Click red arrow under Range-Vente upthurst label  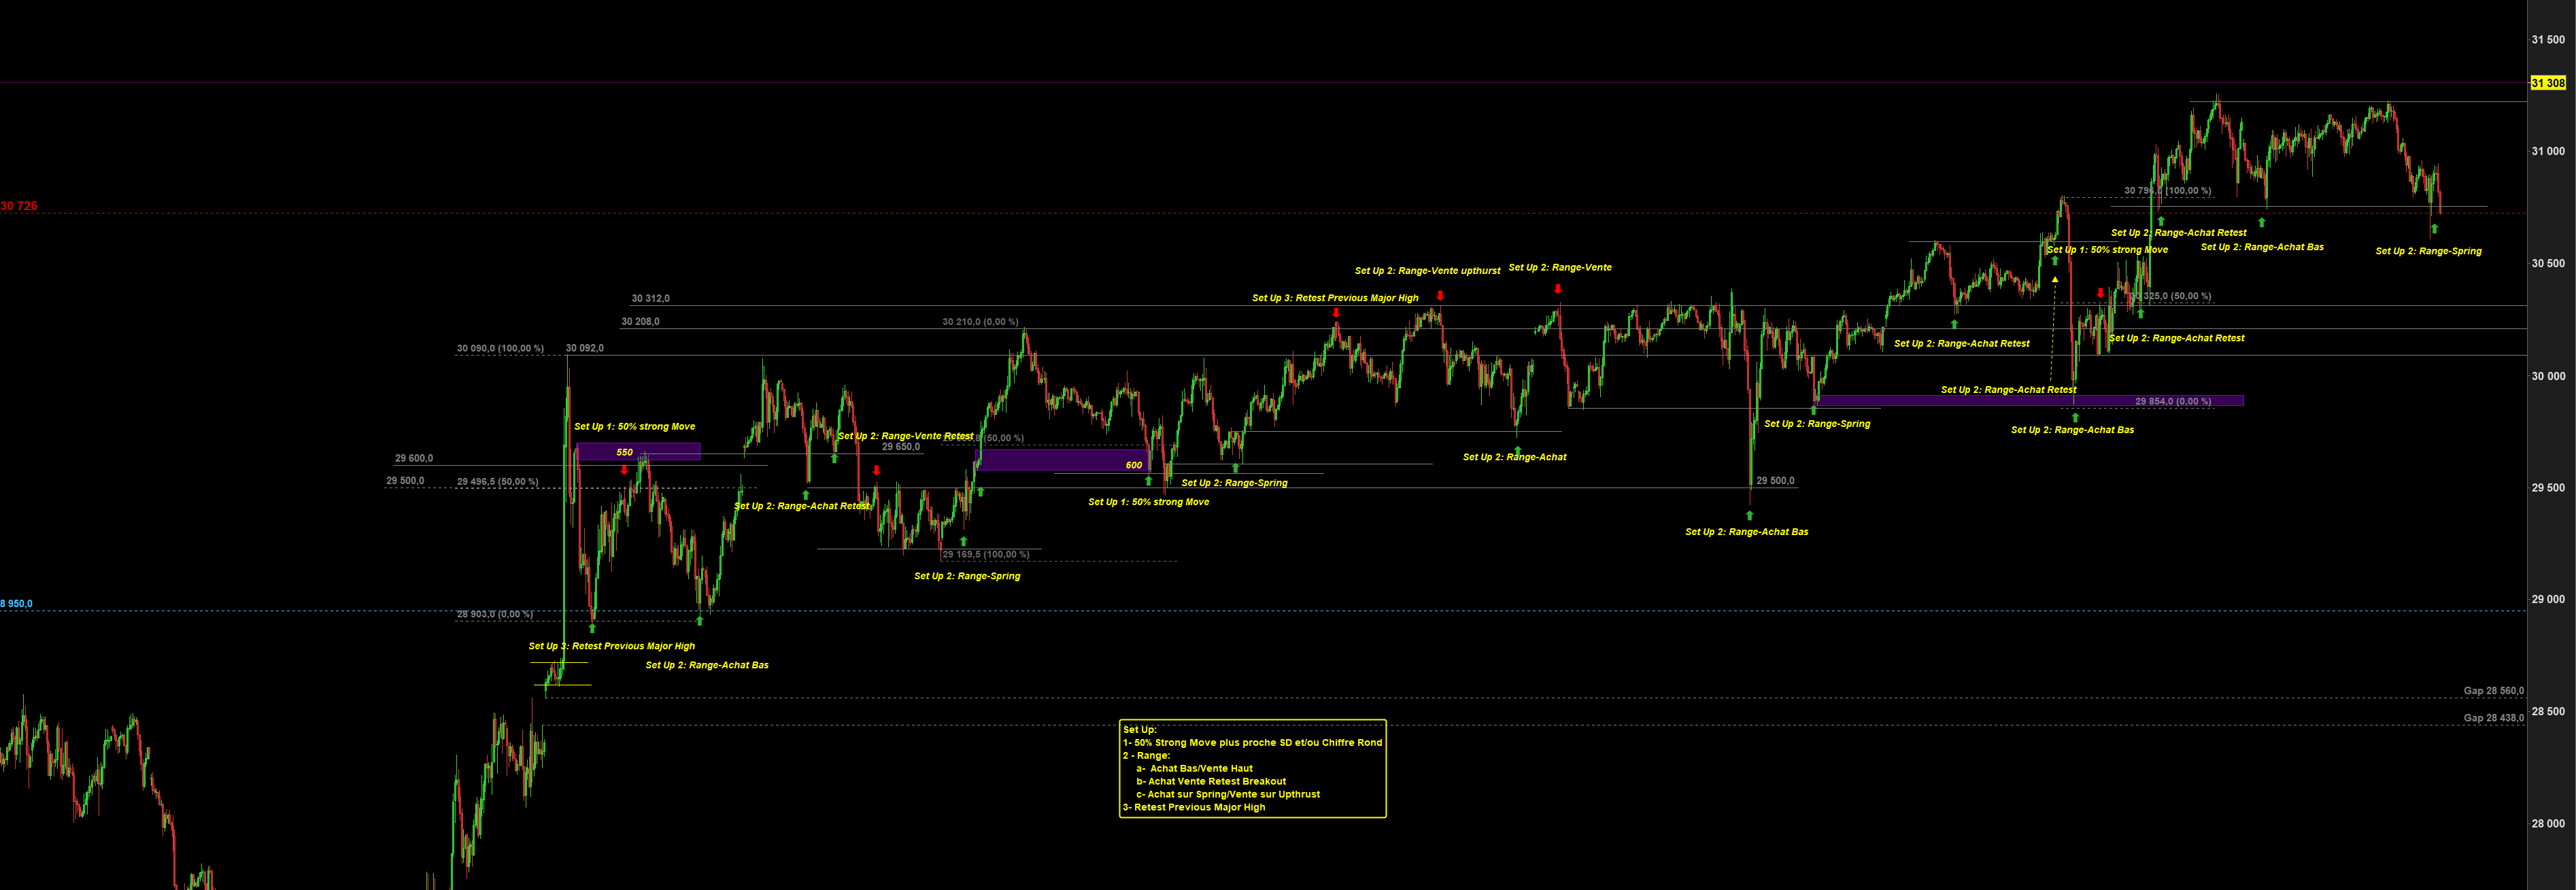click(x=1440, y=296)
